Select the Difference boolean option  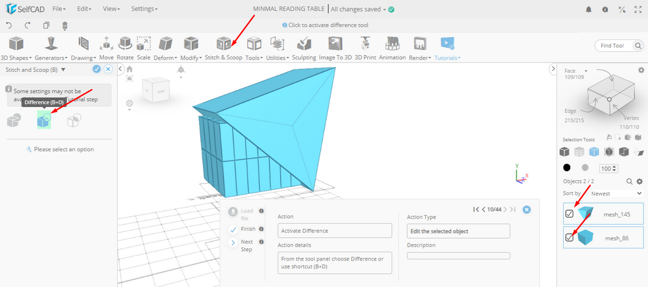[43, 120]
